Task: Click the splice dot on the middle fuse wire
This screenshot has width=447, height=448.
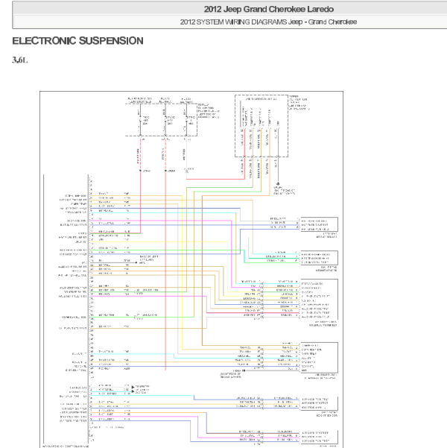Action: click(x=164, y=170)
